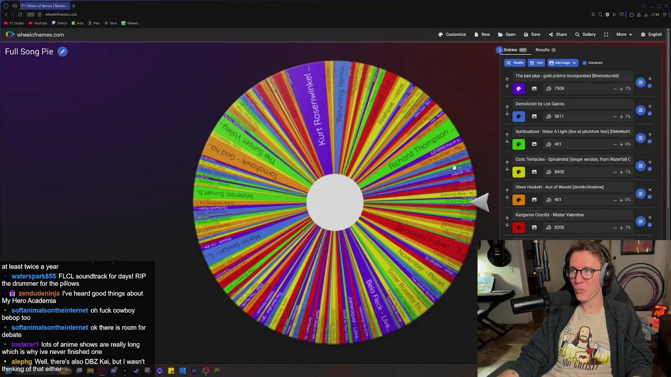Pick red color swatch for Kangaroo Crucifix
671x377 pixels.
point(518,227)
